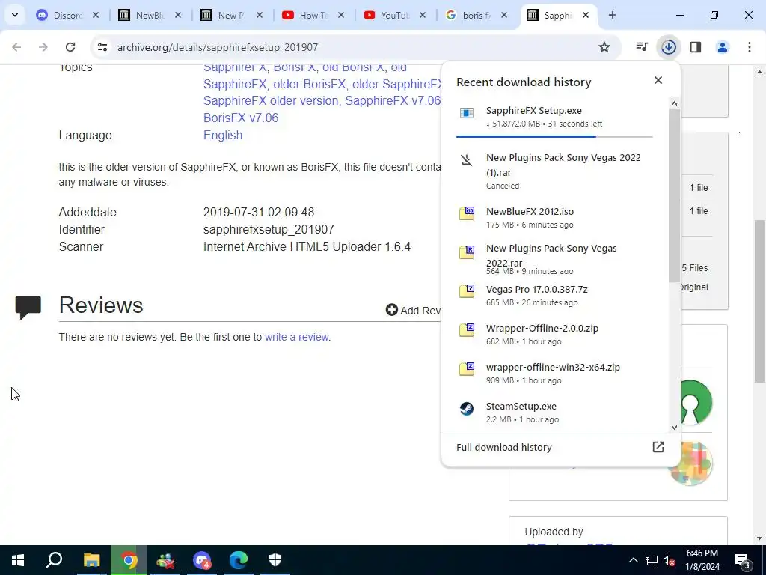Click the Add Review button
This screenshot has height=575, width=766.
(413, 311)
